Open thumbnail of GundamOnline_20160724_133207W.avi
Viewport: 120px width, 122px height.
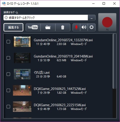22,42
